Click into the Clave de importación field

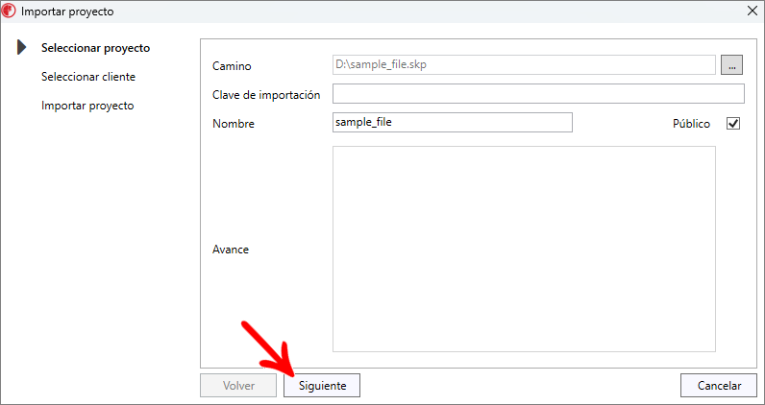538,94
